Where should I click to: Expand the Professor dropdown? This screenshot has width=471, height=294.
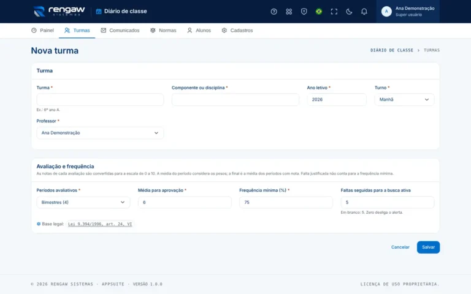[100, 133]
